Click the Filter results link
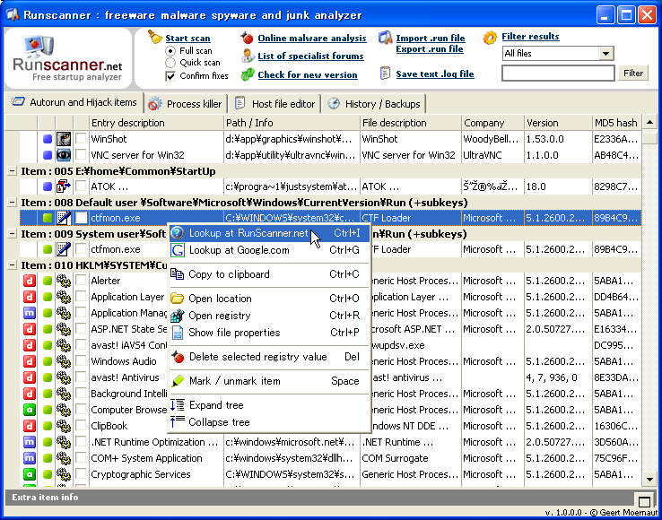 [530, 37]
